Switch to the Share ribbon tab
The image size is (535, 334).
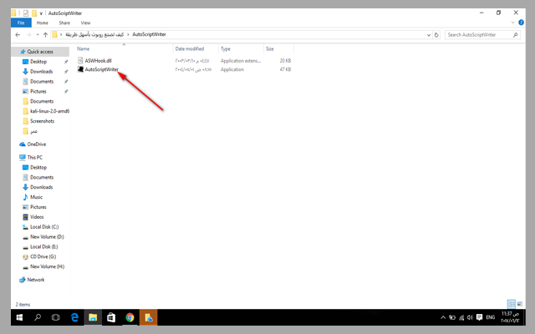[64, 23]
